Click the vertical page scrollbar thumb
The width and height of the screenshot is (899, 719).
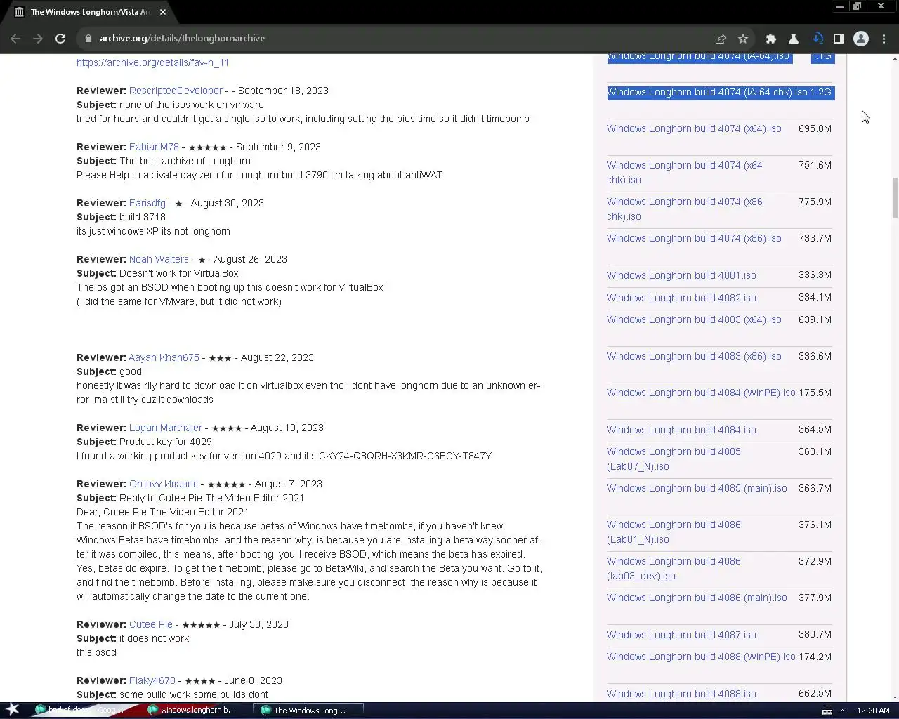coord(894,198)
